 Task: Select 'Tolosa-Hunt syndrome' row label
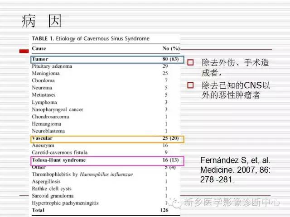59,160
